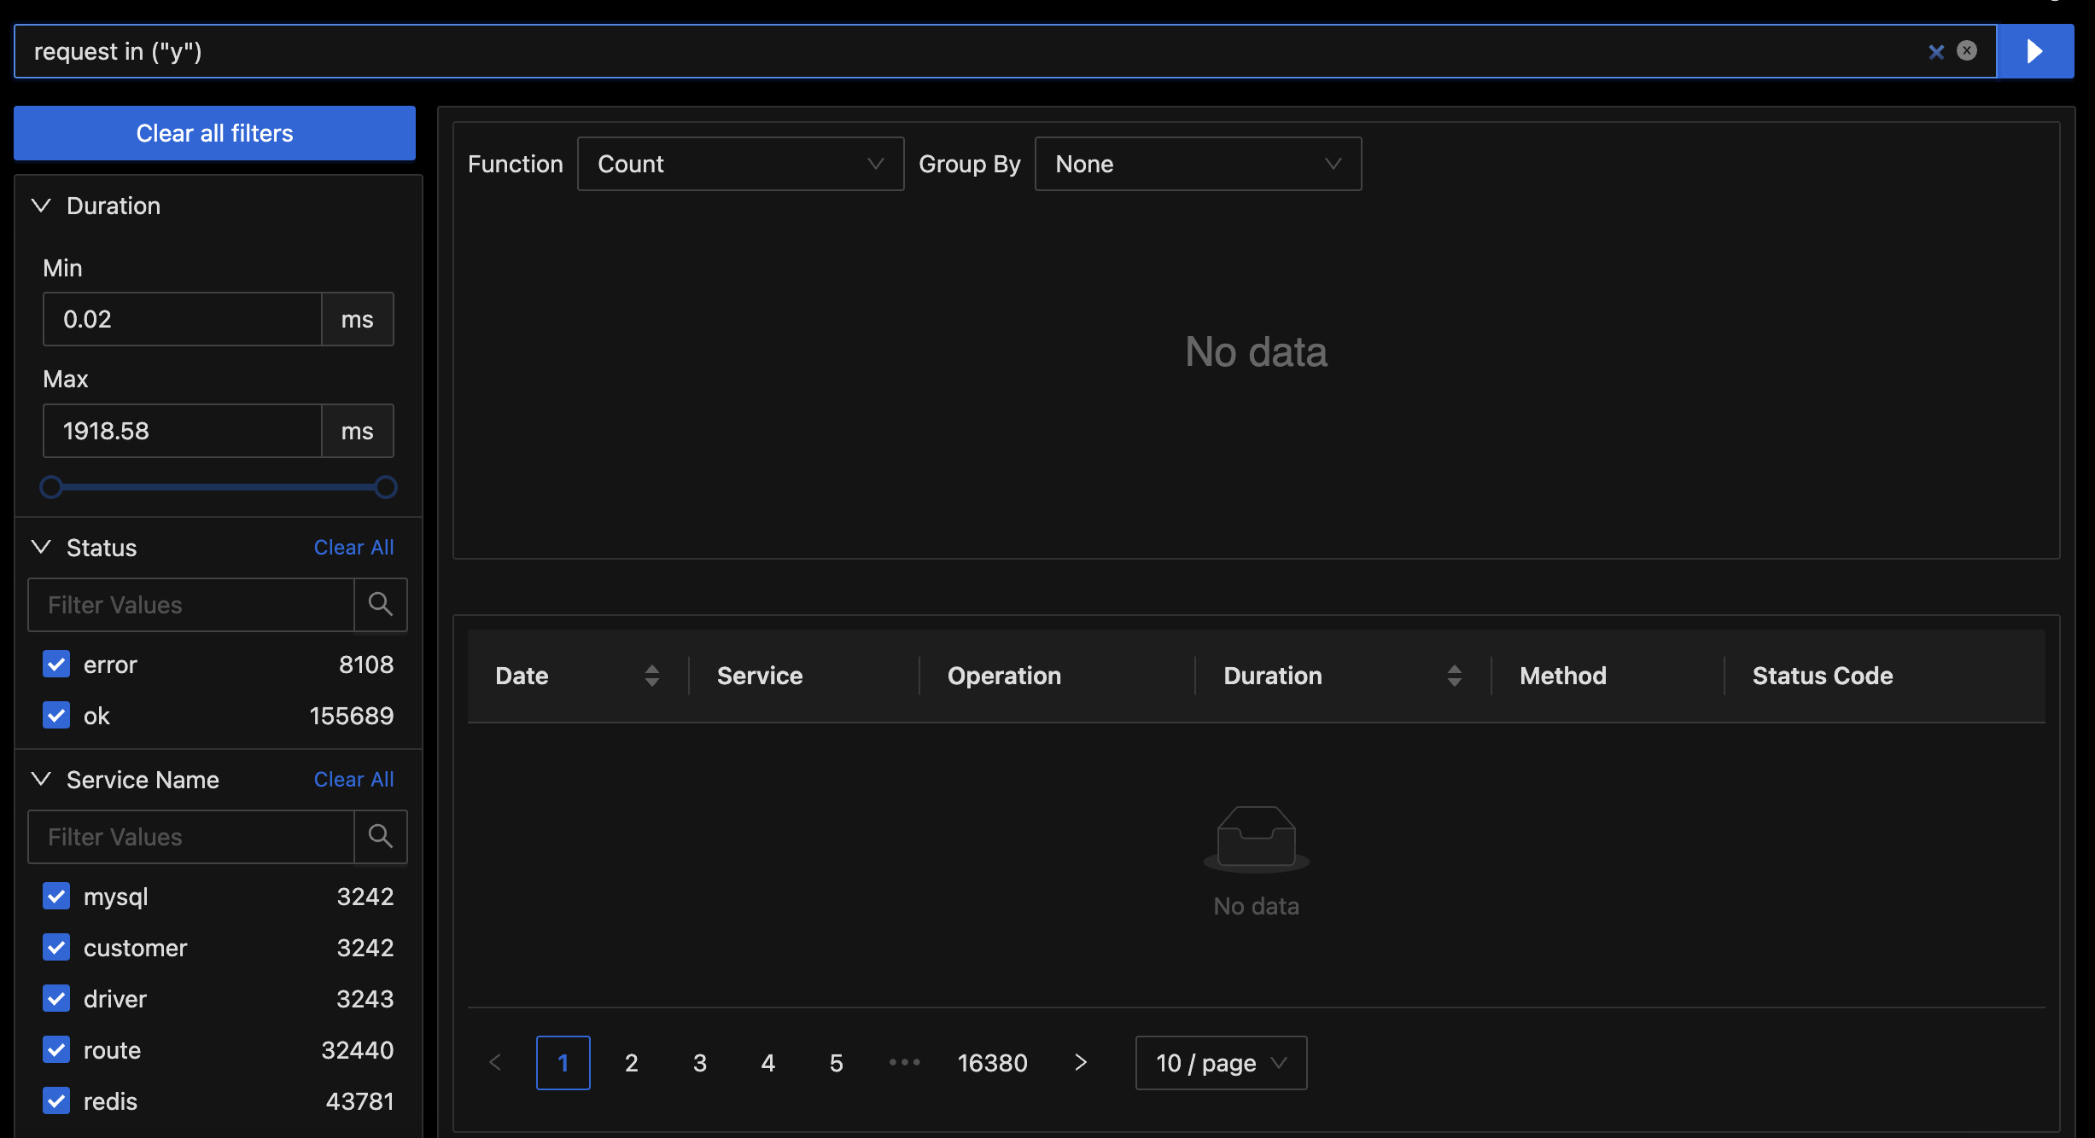The image size is (2095, 1138).
Task: Uncheck the error status filter
Action: click(x=55, y=664)
